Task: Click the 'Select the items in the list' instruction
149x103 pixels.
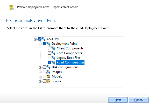Action: pos(58,28)
